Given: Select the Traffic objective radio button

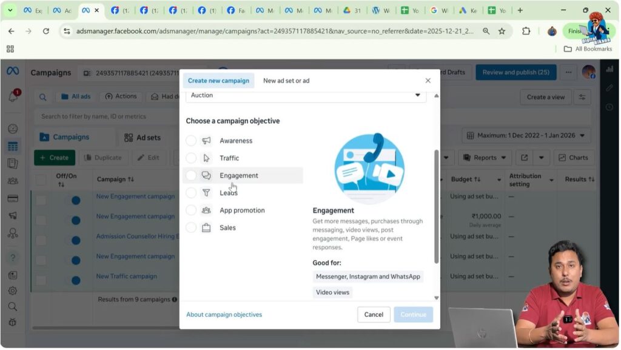Looking at the screenshot, I should click(x=191, y=158).
